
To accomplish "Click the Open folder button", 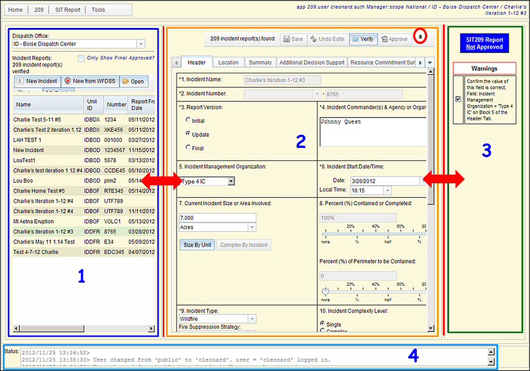I will click(x=134, y=81).
